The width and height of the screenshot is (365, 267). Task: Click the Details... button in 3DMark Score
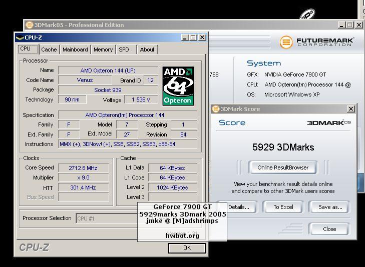tap(239, 207)
